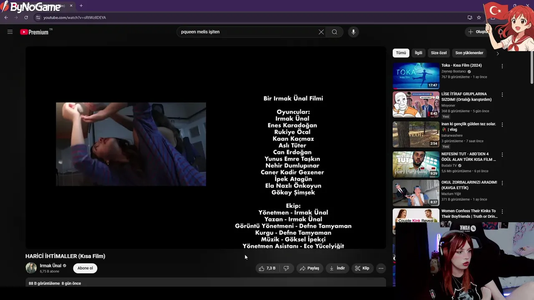Open options menu for LİSE İTİRAF video
The image size is (534, 300).
tap(502, 95)
